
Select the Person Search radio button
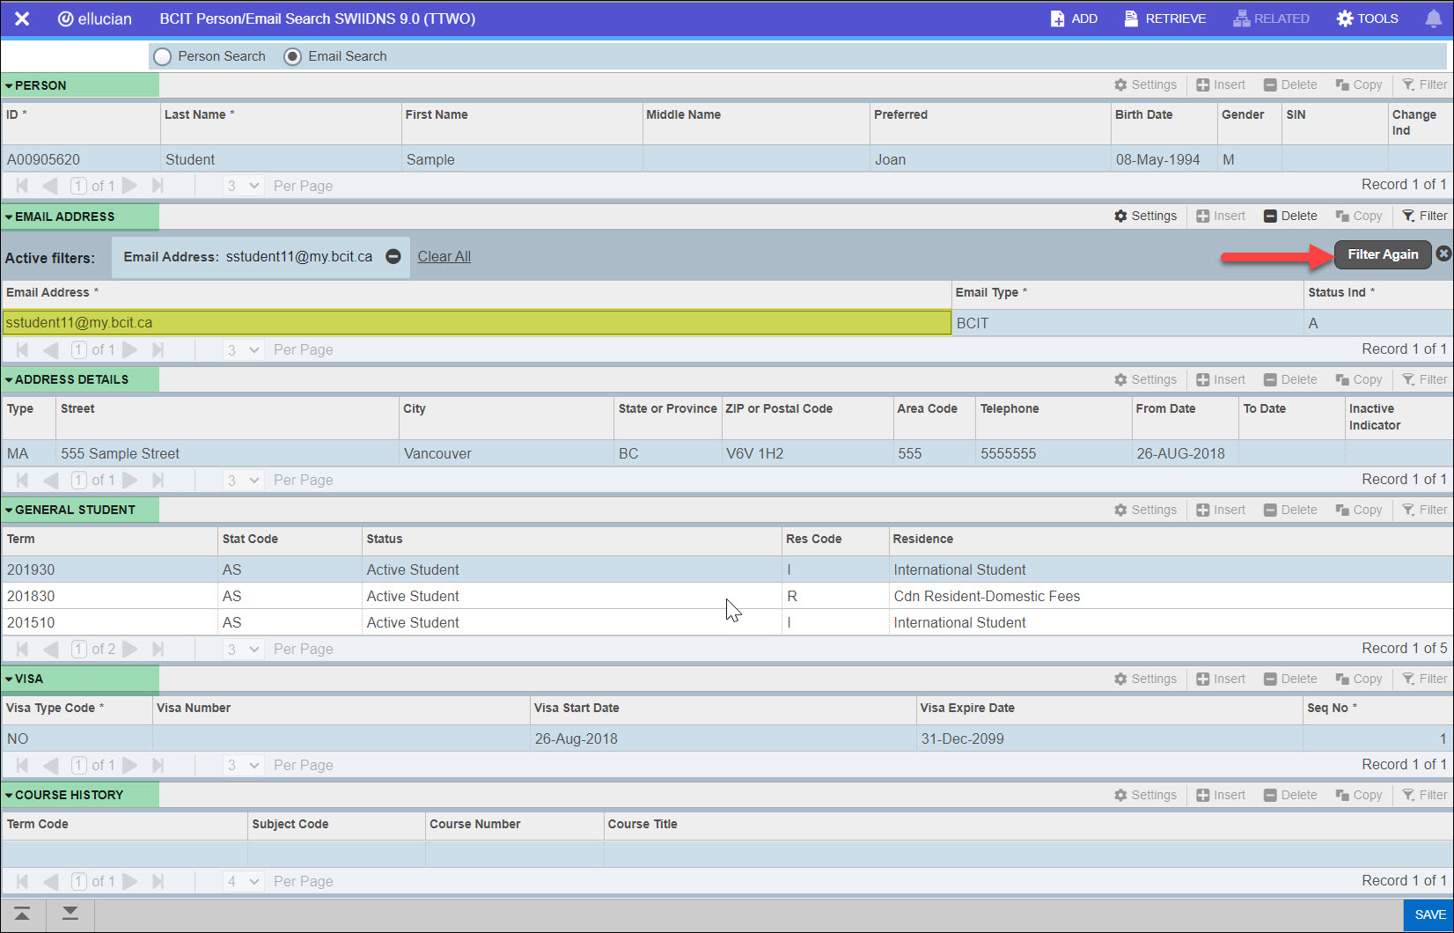[163, 56]
